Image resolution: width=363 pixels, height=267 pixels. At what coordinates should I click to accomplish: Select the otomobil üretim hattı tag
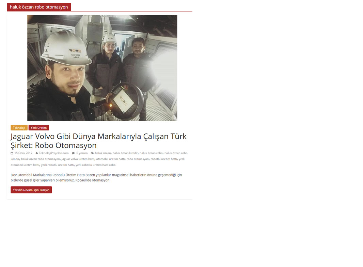pos(110,159)
